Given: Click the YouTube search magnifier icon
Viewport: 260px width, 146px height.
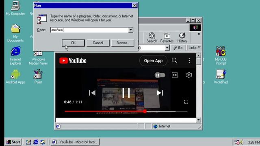Looking at the screenshot, I should click(x=174, y=60).
